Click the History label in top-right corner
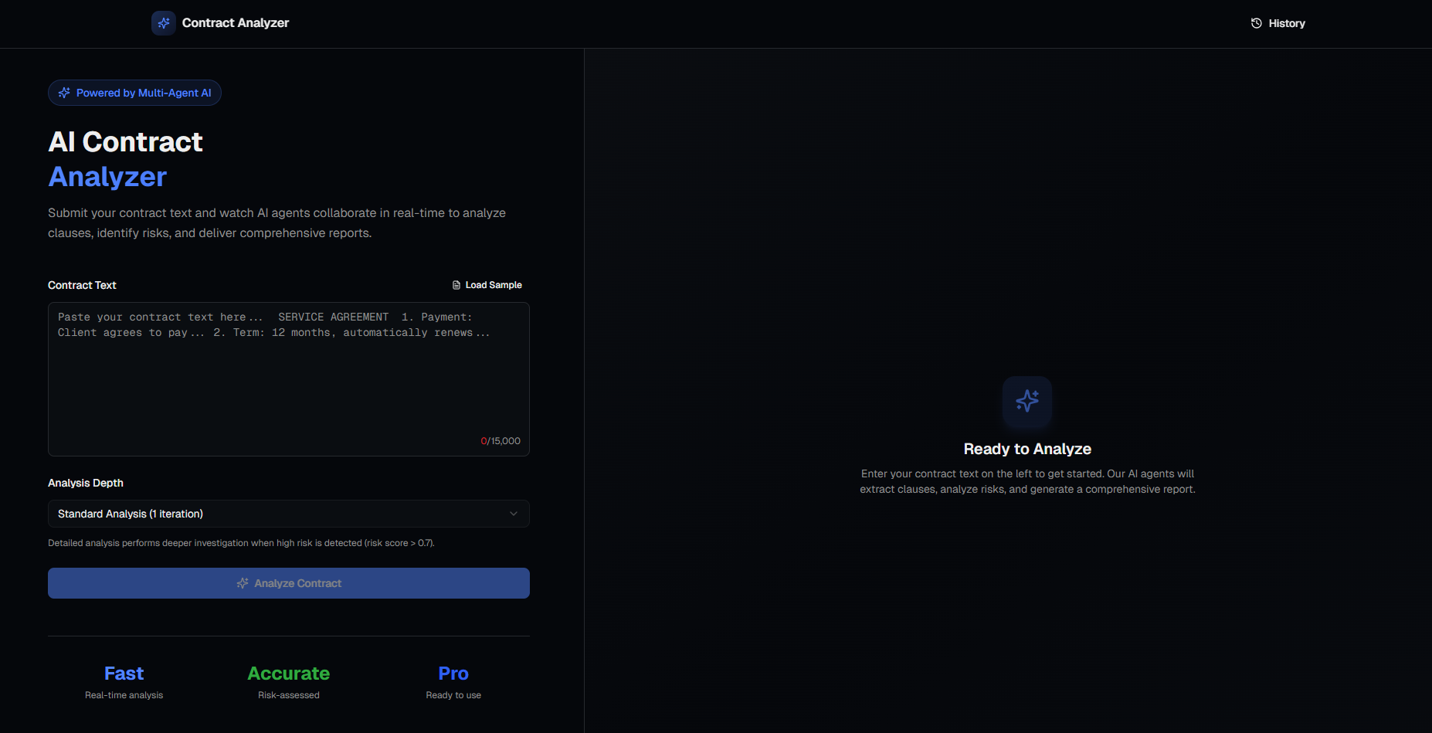1432x733 pixels. click(x=1286, y=23)
